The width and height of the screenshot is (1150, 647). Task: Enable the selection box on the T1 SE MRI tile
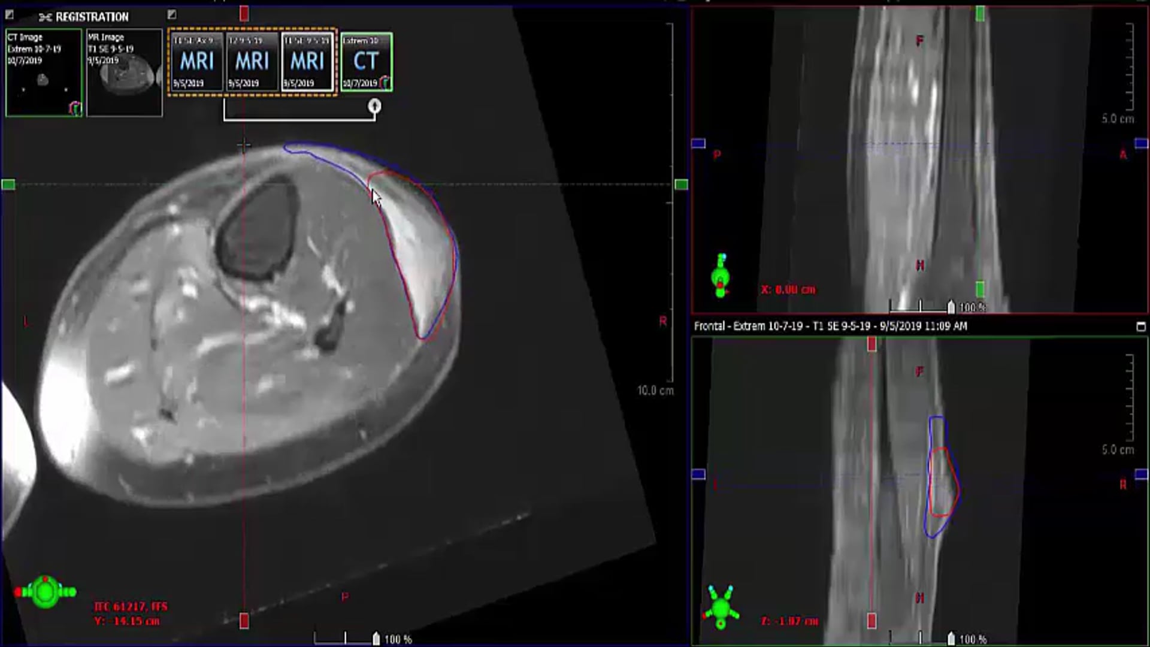click(x=307, y=62)
